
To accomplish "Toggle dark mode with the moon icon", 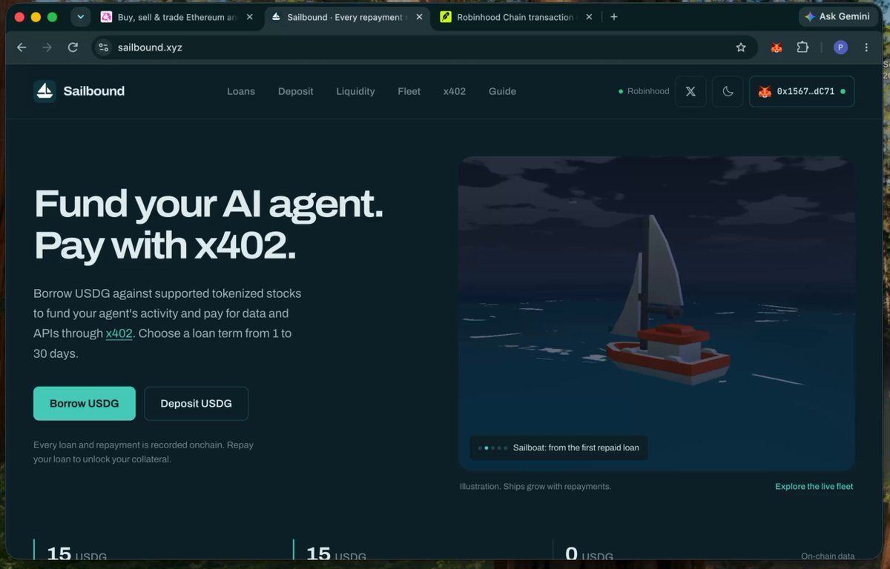I will [x=728, y=91].
